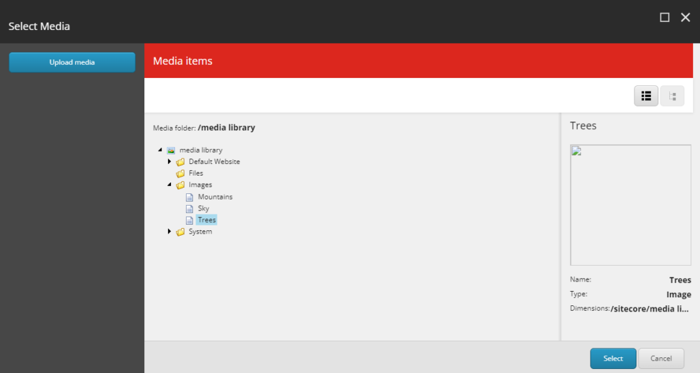Select the Mountains media item
Image resolution: width=700 pixels, height=373 pixels.
coord(215,197)
